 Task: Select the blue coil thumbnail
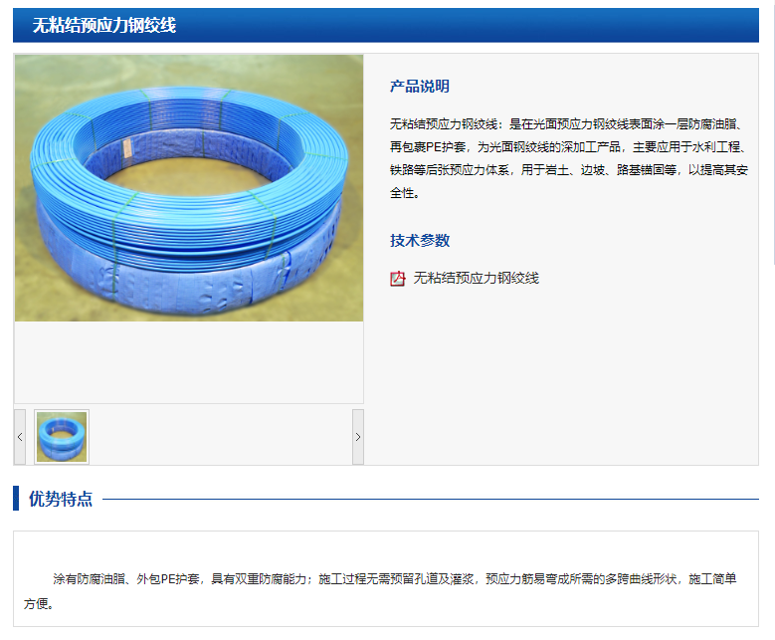pos(62,437)
